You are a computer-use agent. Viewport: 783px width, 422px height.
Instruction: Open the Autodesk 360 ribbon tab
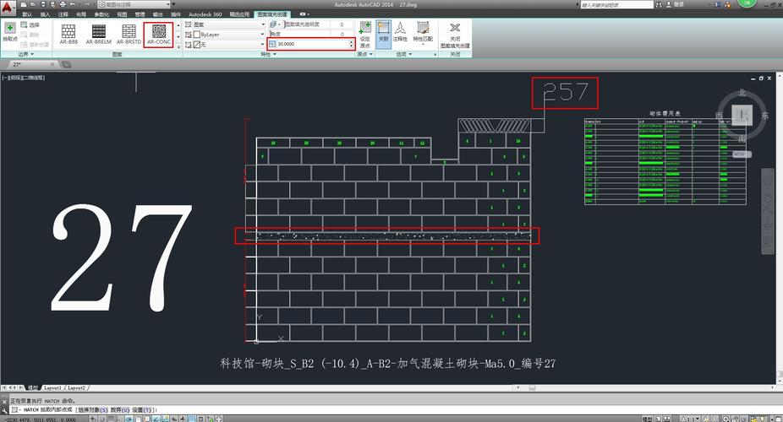point(205,14)
